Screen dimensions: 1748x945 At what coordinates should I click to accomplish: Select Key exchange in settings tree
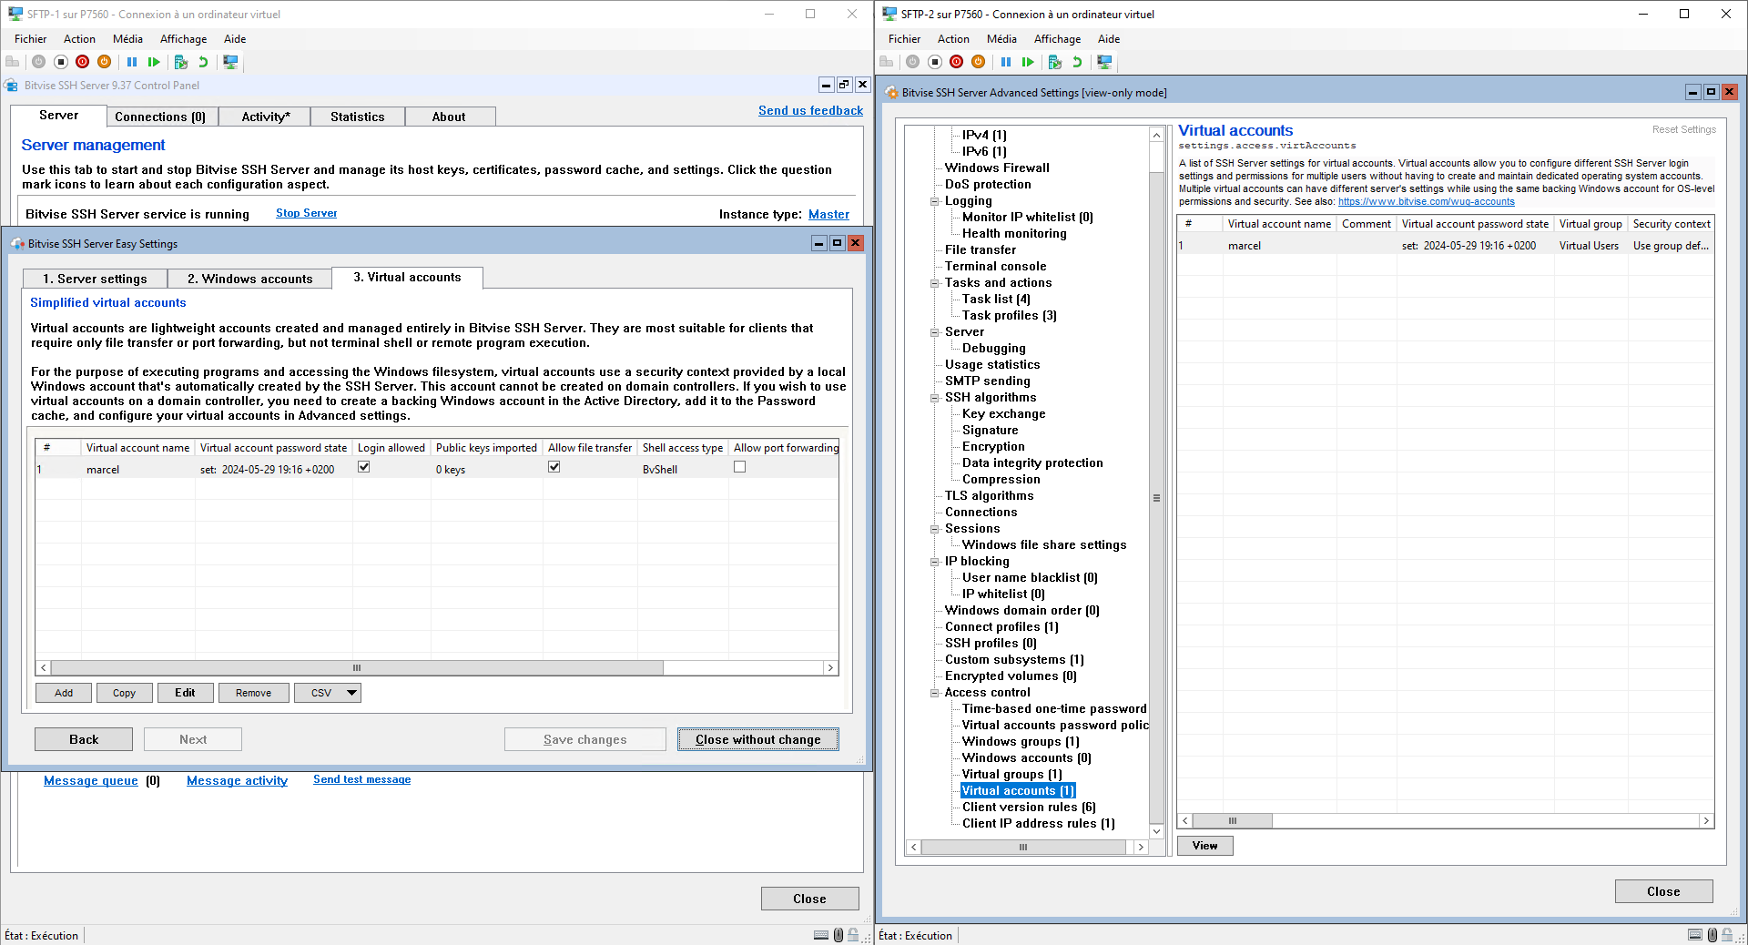tap(1003, 414)
